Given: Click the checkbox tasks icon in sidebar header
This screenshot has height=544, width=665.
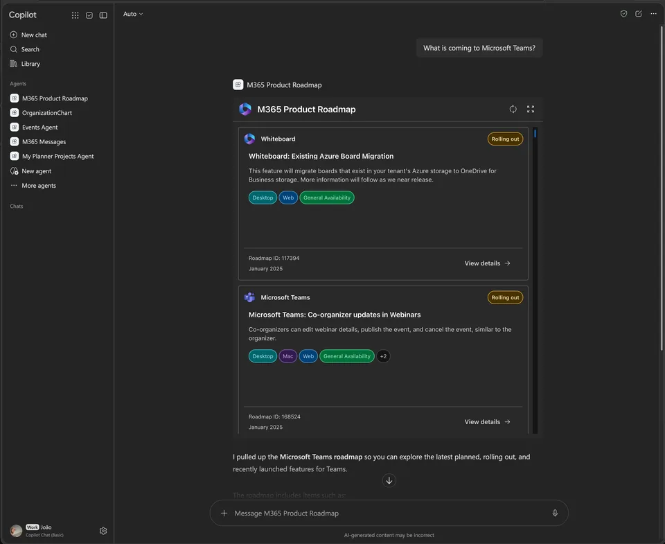Looking at the screenshot, I should tap(89, 15).
